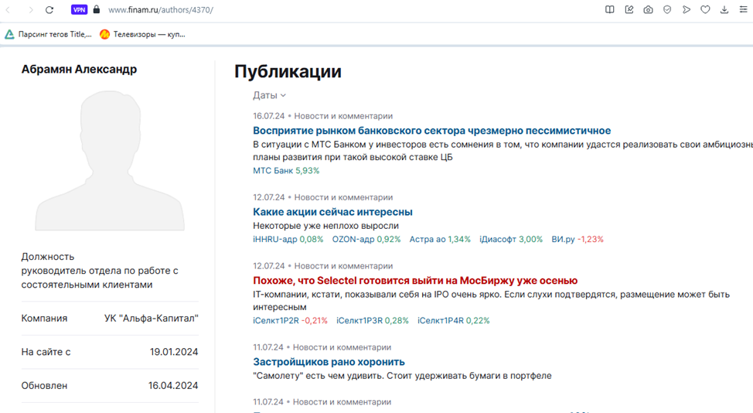The height and width of the screenshot is (413, 753).
Task: Click the send arrow flow icon
Action: coord(687,9)
